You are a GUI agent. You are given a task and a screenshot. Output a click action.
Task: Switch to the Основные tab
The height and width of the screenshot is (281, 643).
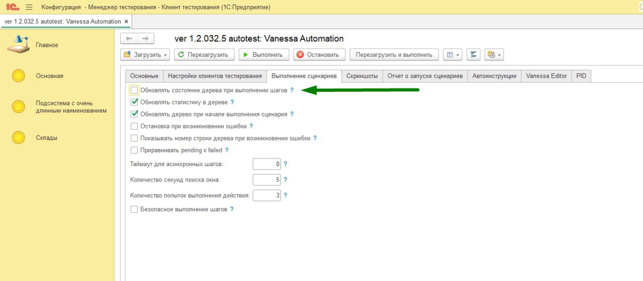click(144, 76)
